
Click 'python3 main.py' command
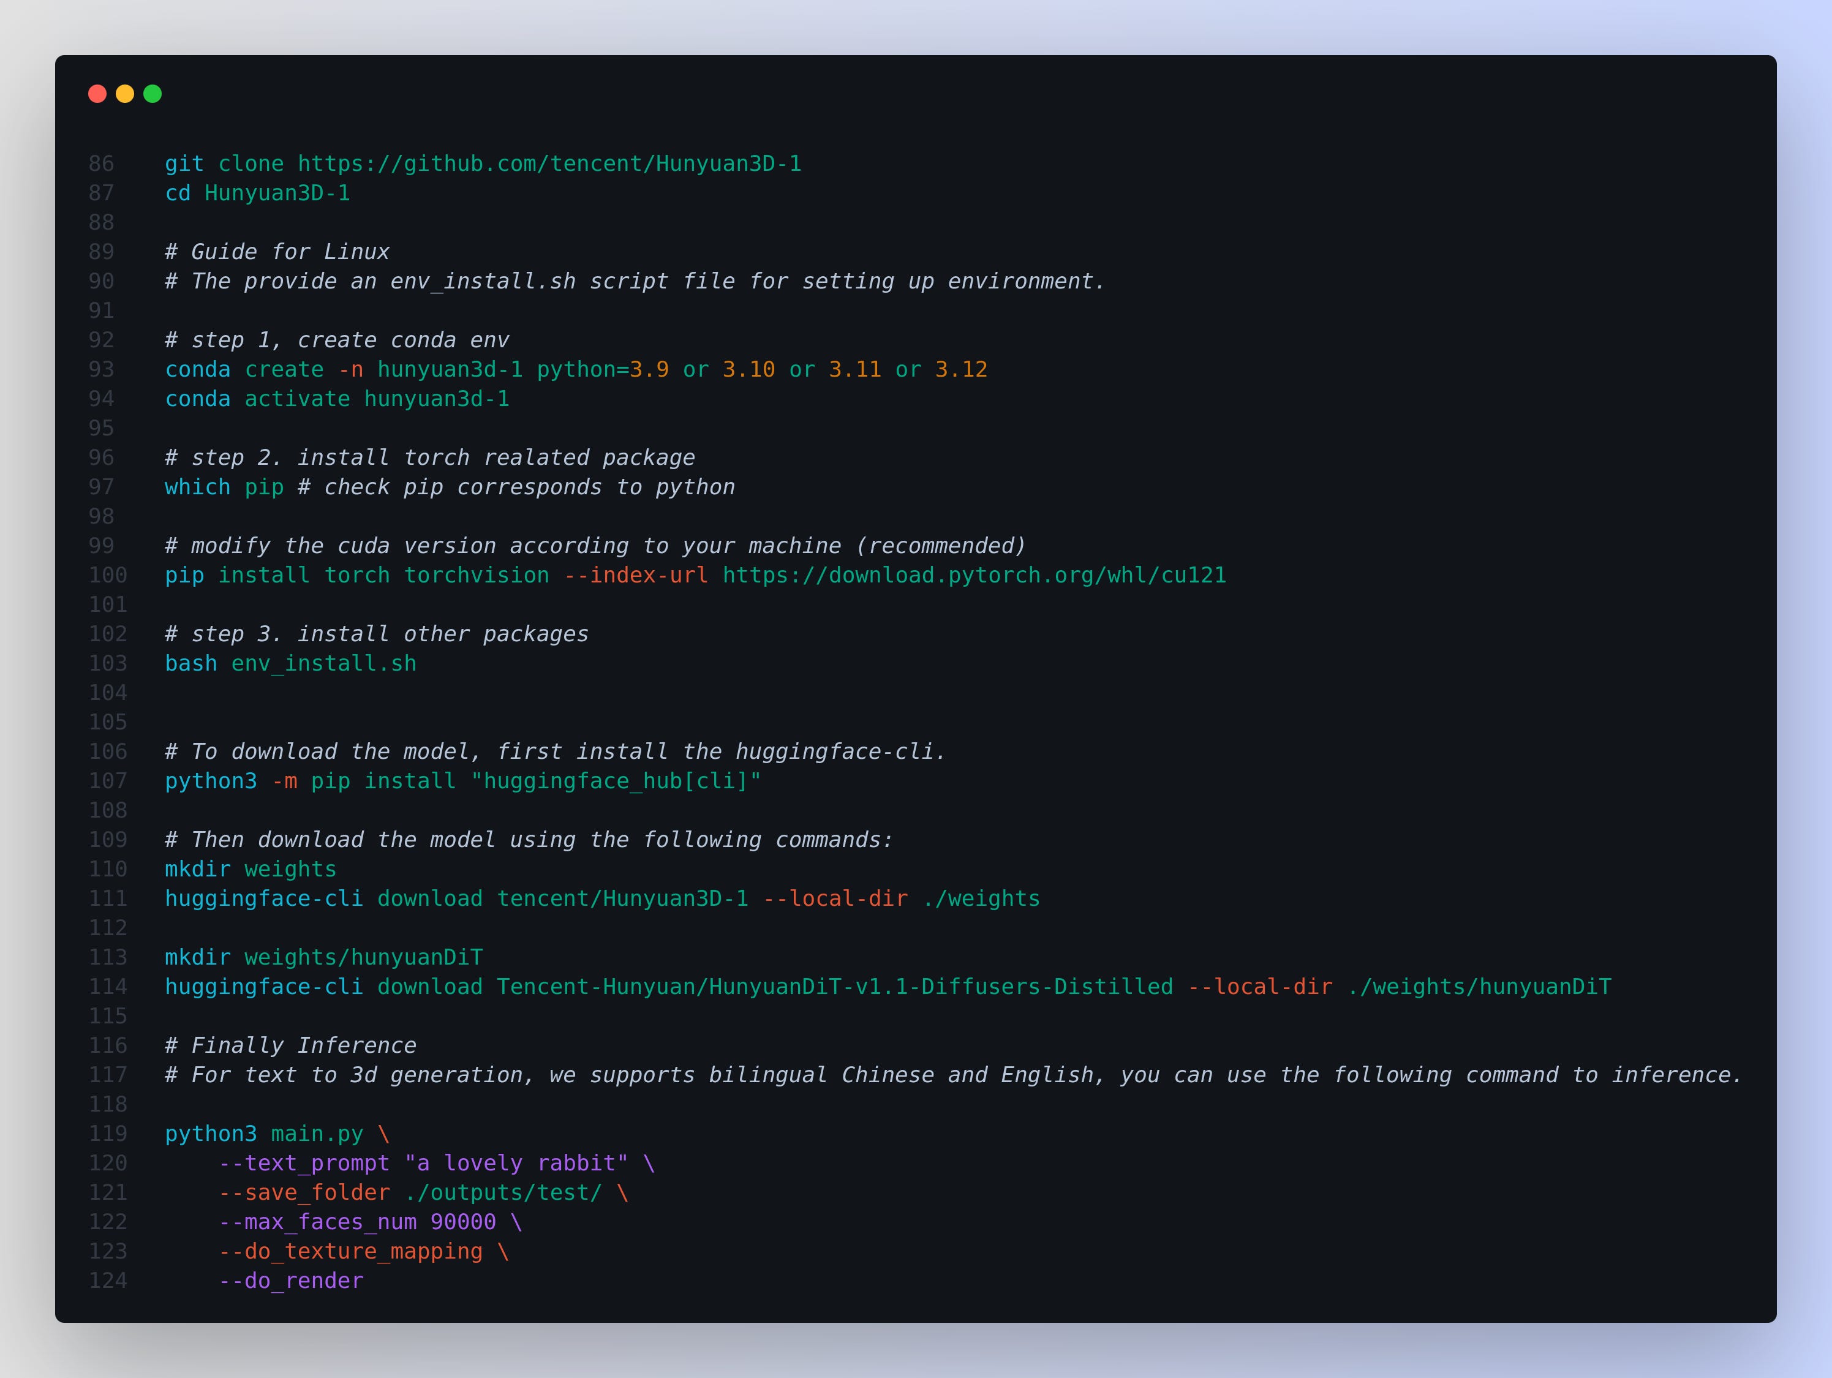click(x=263, y=1134)
